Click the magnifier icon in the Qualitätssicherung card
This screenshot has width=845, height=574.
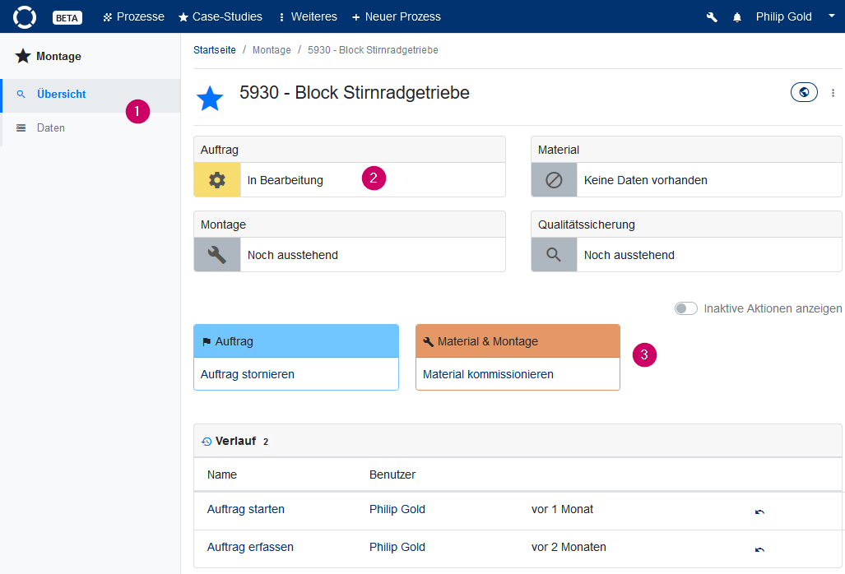pyautogui.click(x=554, y=255)
